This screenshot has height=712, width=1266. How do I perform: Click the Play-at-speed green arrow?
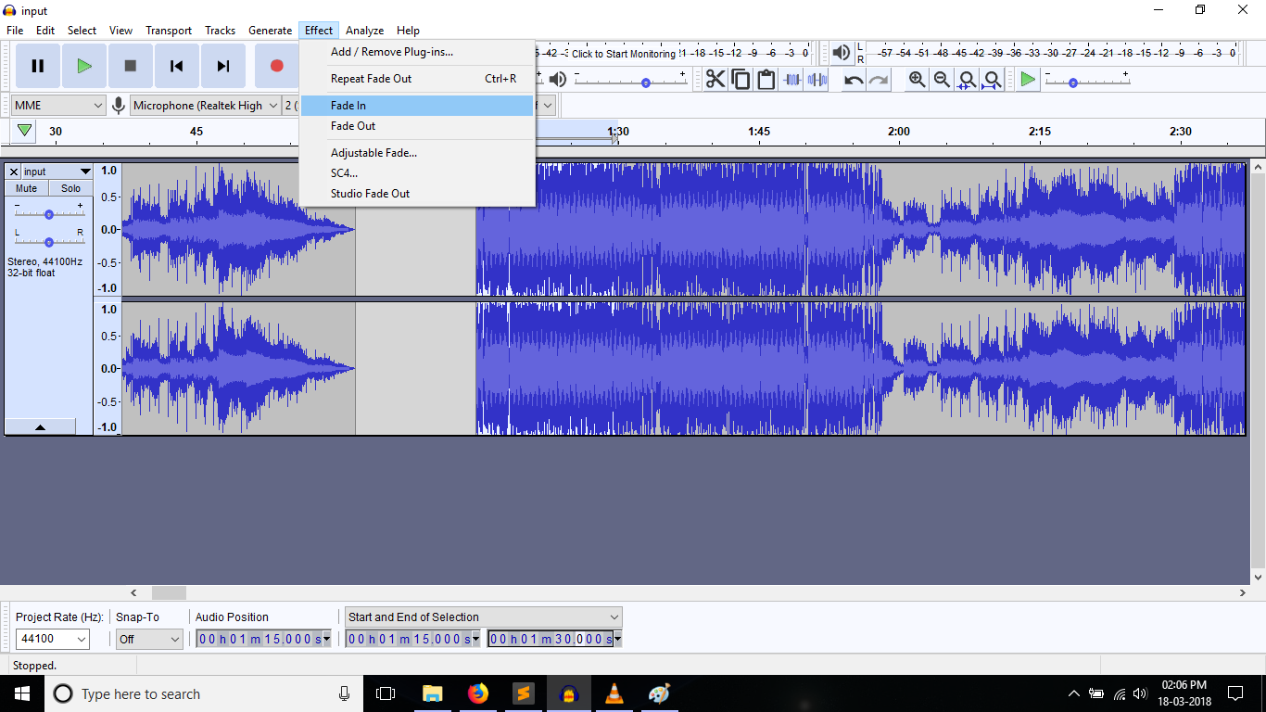(1027, 80)
